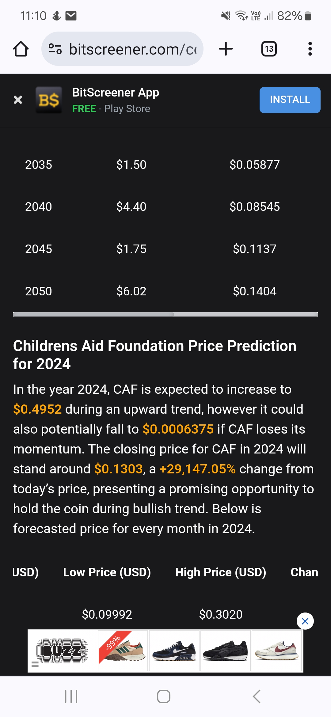Select the white Nike sneaker ad
This screenshot has width=331, height=717.
[x=277, y=651]
